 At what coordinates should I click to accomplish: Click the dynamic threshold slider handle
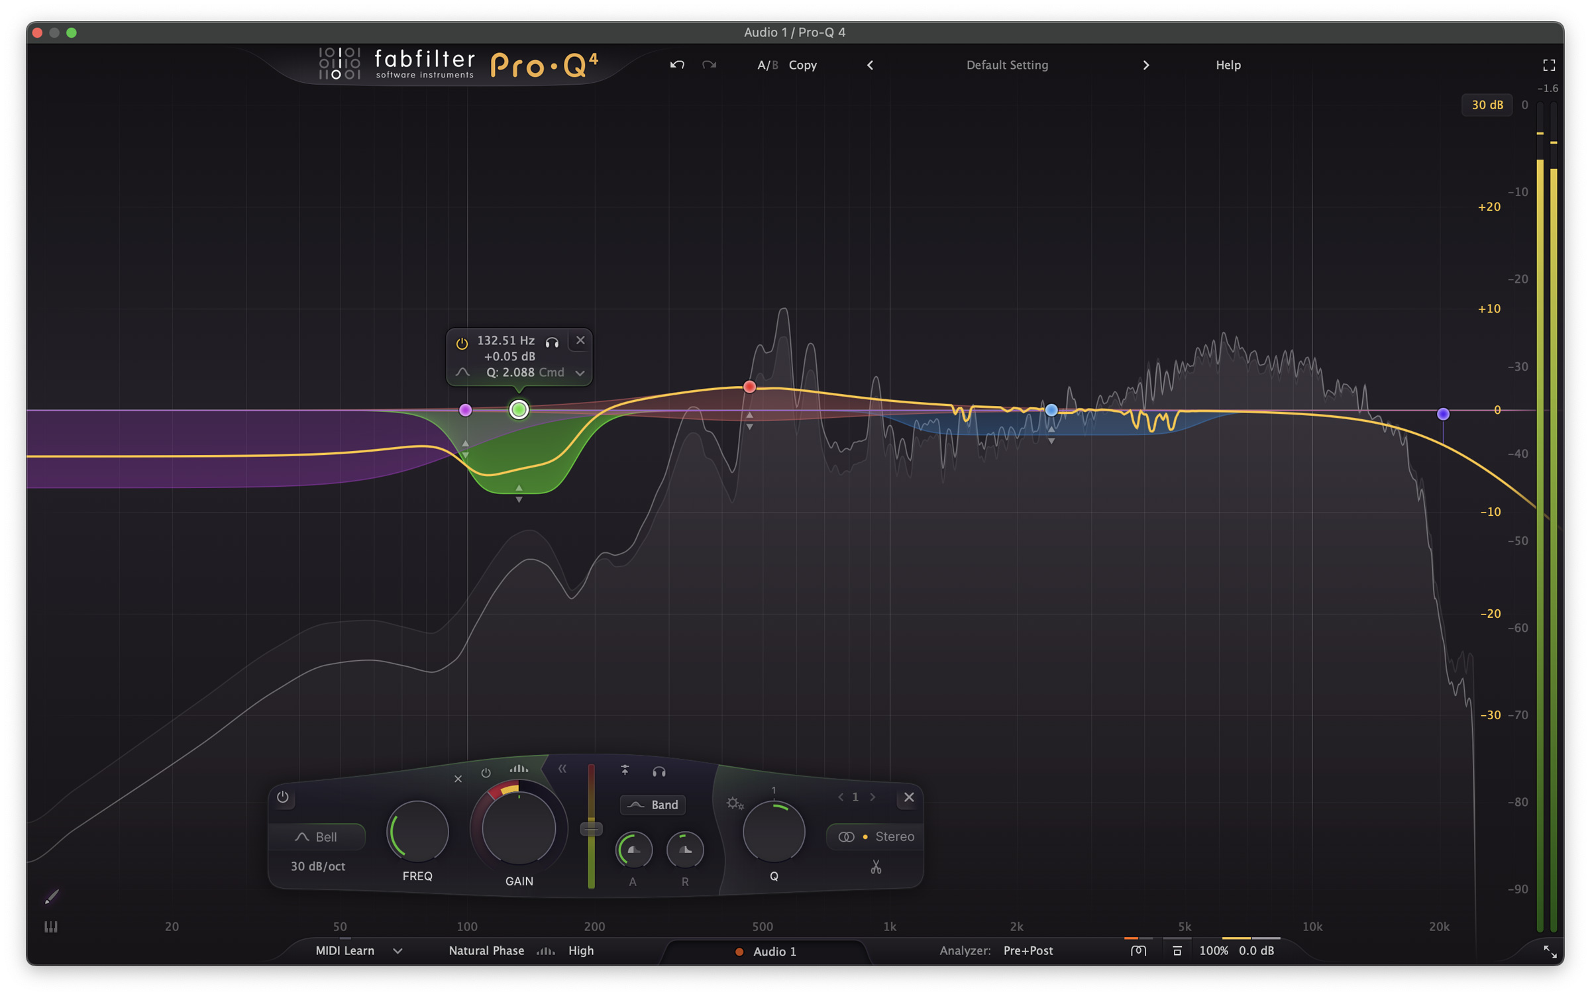coord(591,828)
